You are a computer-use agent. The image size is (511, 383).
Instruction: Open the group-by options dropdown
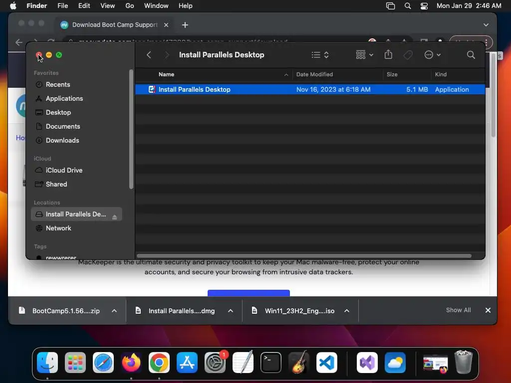tap(364, 55)
